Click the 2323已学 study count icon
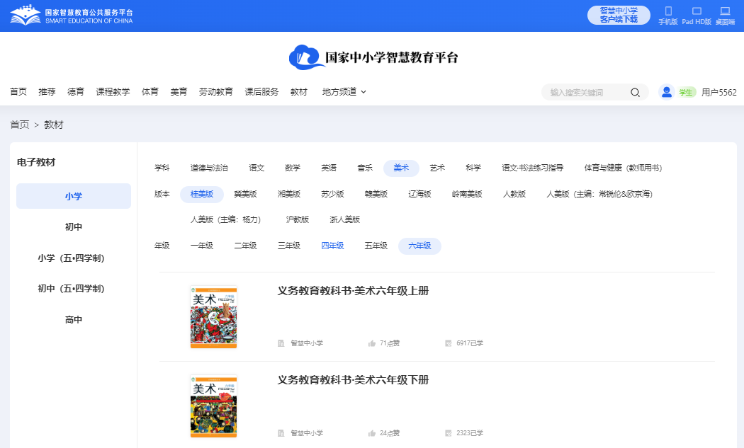This screenshot has width=744, height=448. [x=449, y=433]
